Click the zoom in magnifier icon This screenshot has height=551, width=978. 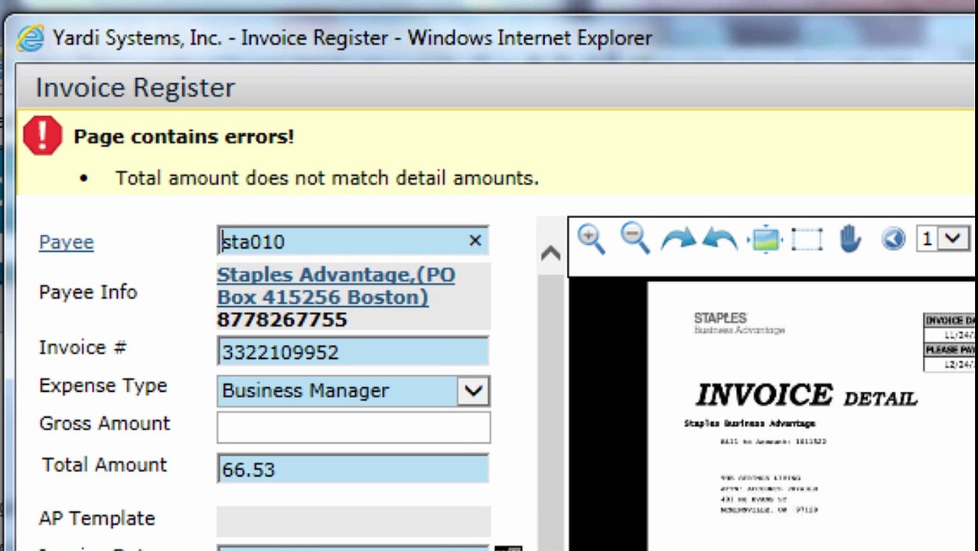coord(591,239)
